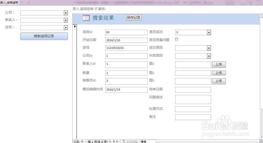The image size is (263, 143).
Task: Click the current record number box
Action: (x=98, y=141)
